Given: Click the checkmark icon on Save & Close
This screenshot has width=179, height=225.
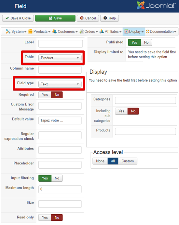Looking at the screenshot, I should [x=7, y=18].
